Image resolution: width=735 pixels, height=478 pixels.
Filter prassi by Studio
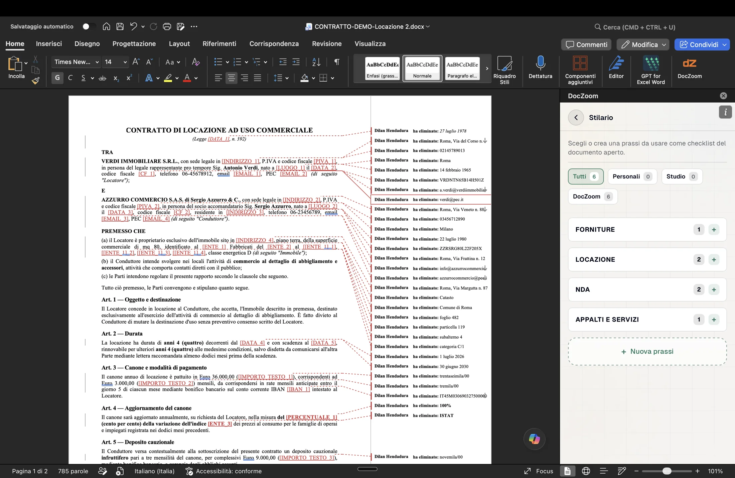682,176
